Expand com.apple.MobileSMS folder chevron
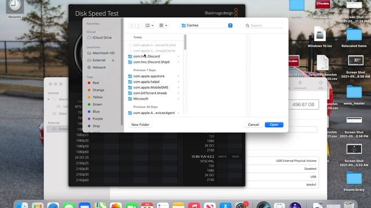 coord(179,87)
